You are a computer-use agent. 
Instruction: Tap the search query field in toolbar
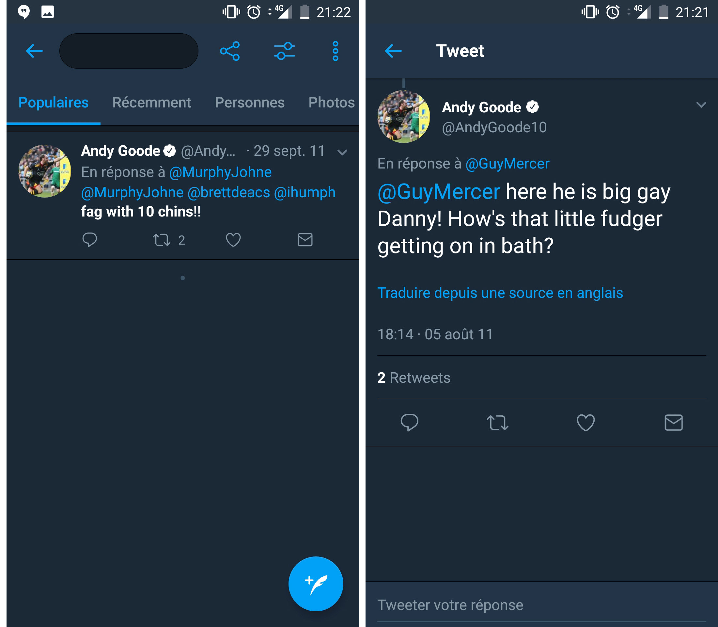coord(129,51)
